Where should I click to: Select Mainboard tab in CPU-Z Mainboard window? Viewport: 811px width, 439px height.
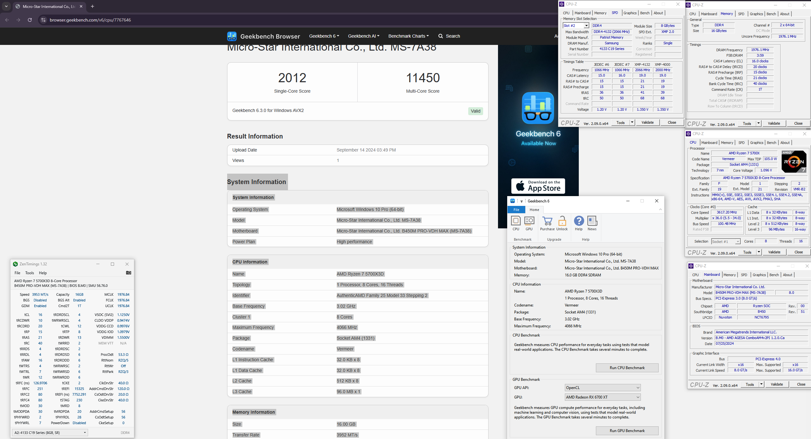[712, 275]
